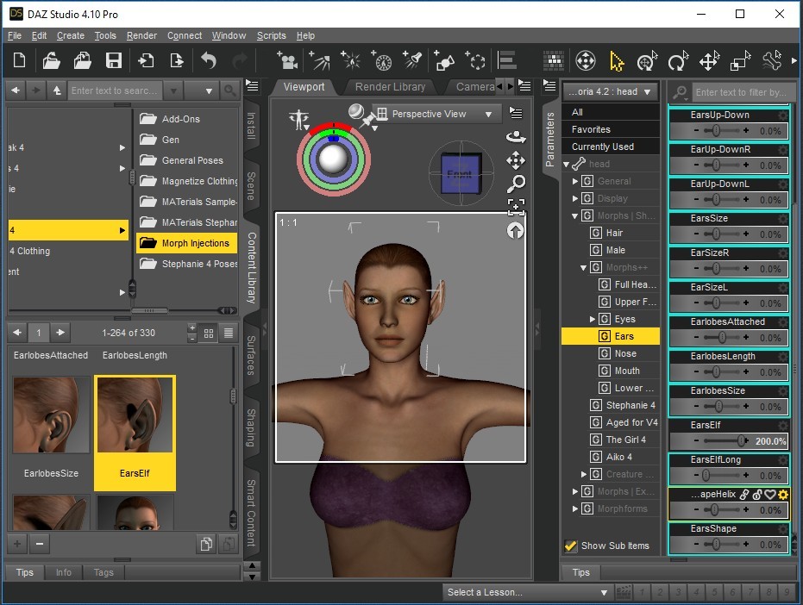This screenshot has width=803, height=605.
Task: Click the flashlight-shaped new light icon
Action: click(412, 60)
